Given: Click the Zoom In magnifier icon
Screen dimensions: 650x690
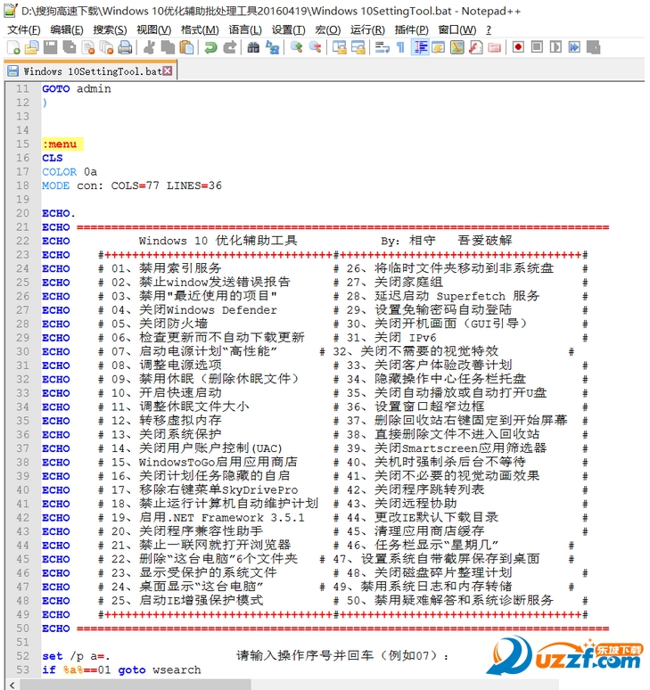Looking at the screenshot, I should coord(296,47).
